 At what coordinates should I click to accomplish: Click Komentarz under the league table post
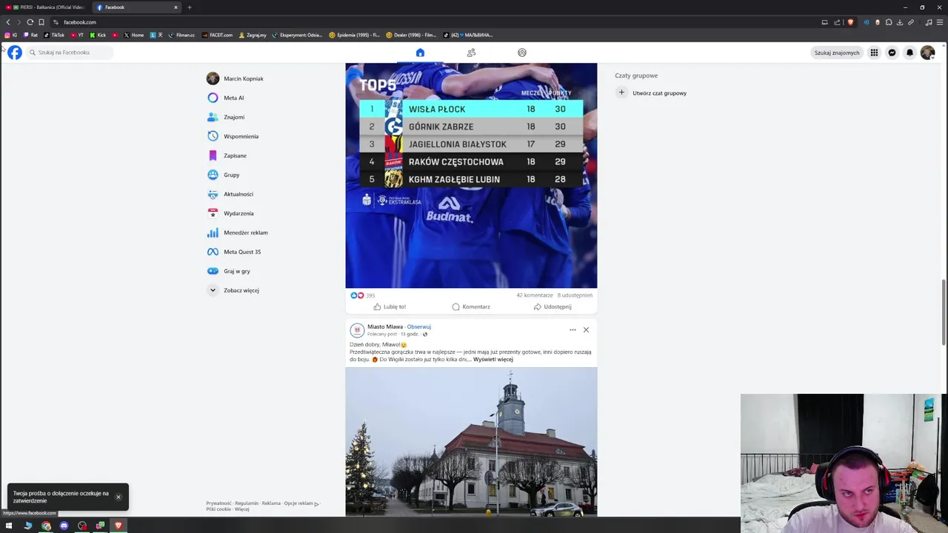[471, 306]
